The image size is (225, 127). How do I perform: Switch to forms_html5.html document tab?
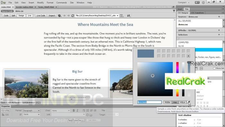[x=46, y=7]
